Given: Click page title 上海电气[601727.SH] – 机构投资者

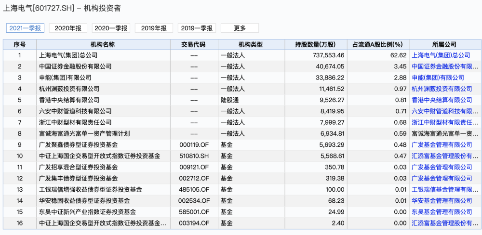Looking at the screenshot, I should click(x=62, y=9).
